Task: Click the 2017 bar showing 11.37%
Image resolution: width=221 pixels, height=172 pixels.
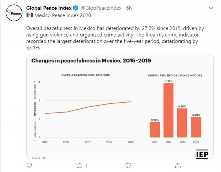Action: coord(169,110)
